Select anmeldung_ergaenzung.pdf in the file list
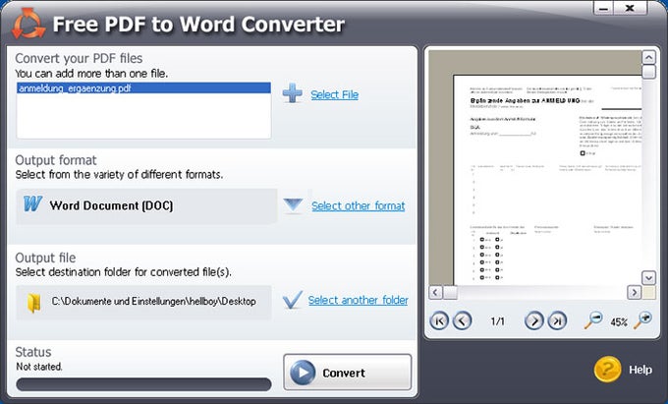 coord(143,88)
